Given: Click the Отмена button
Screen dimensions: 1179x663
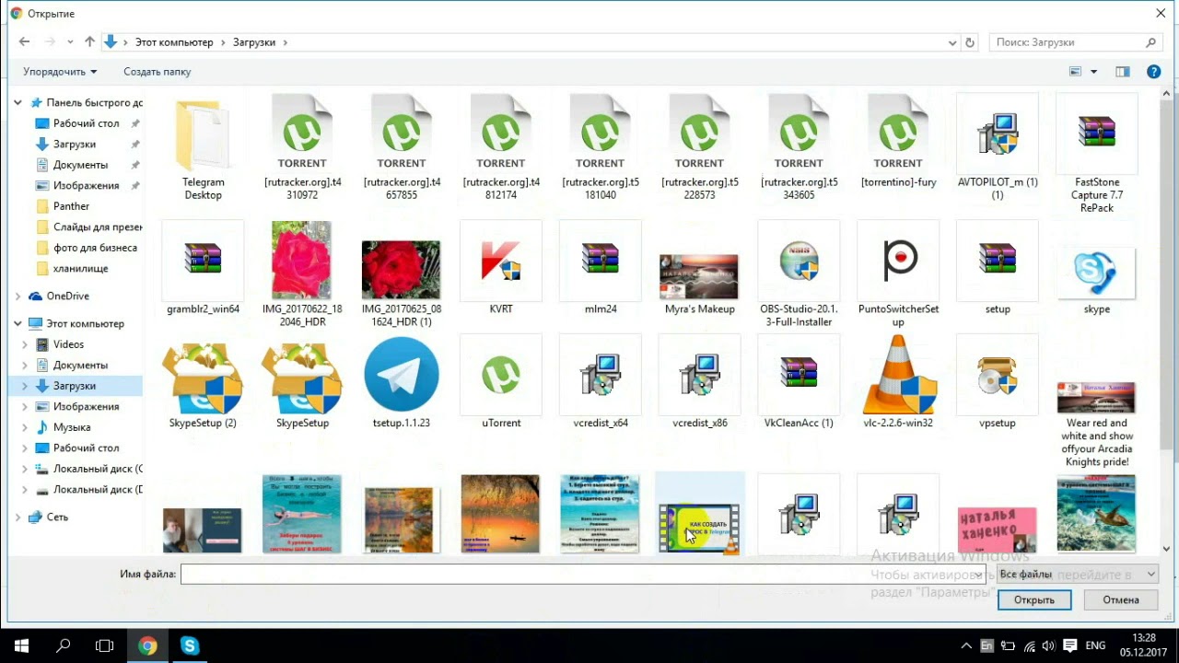Looking at the screenshot, I should click(1121, 599).
